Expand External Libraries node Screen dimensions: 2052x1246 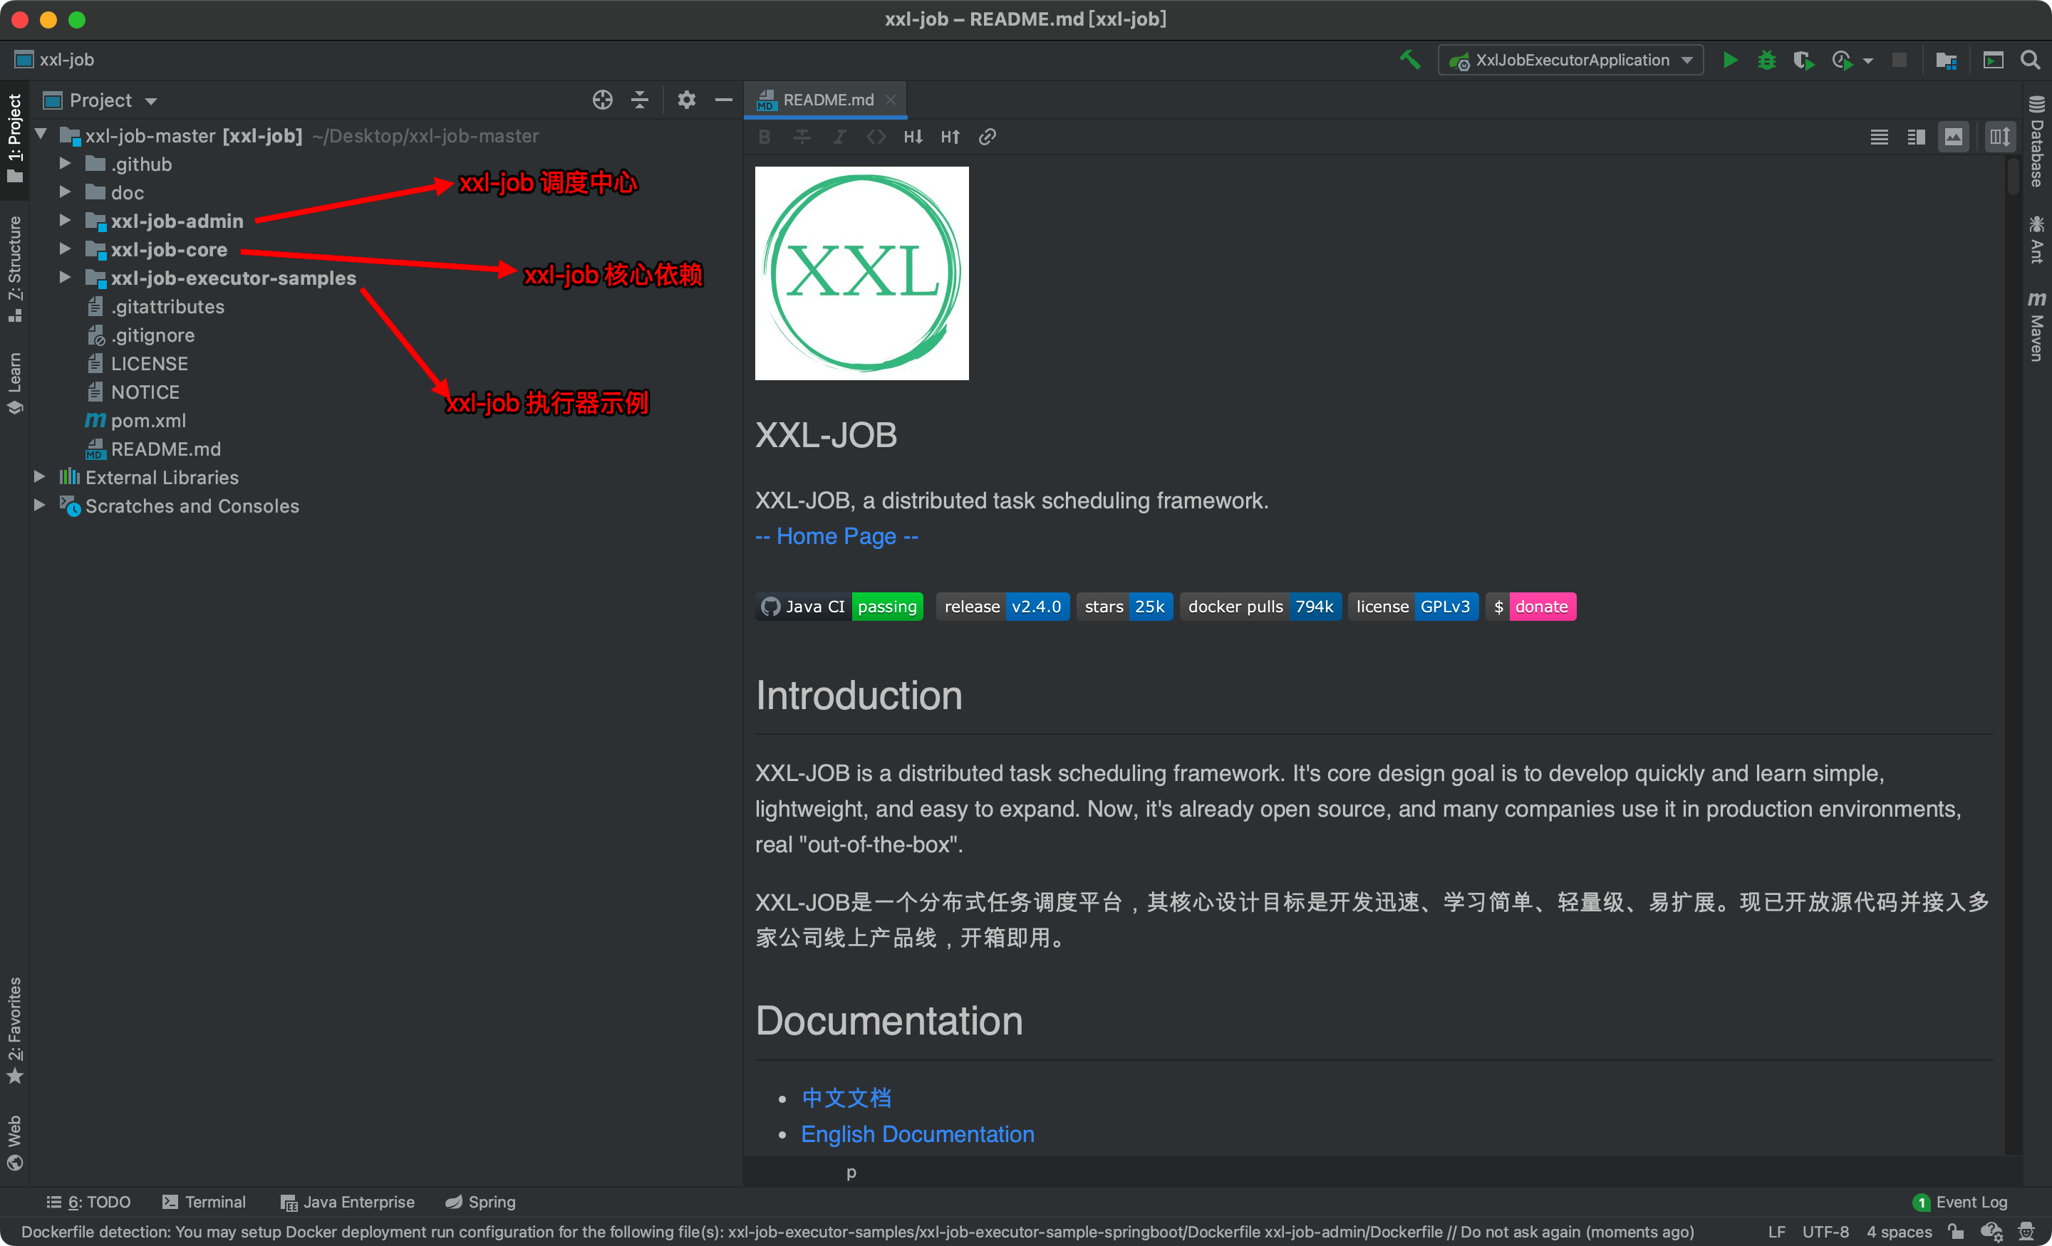tap(39, 477)
